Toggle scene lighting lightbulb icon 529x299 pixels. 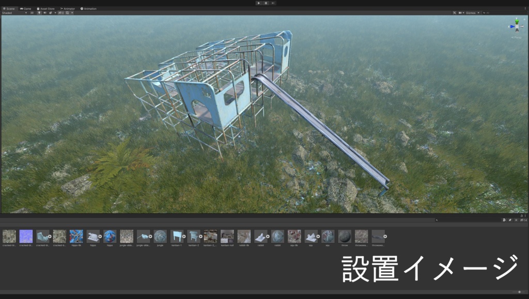(x=39, y=13)
